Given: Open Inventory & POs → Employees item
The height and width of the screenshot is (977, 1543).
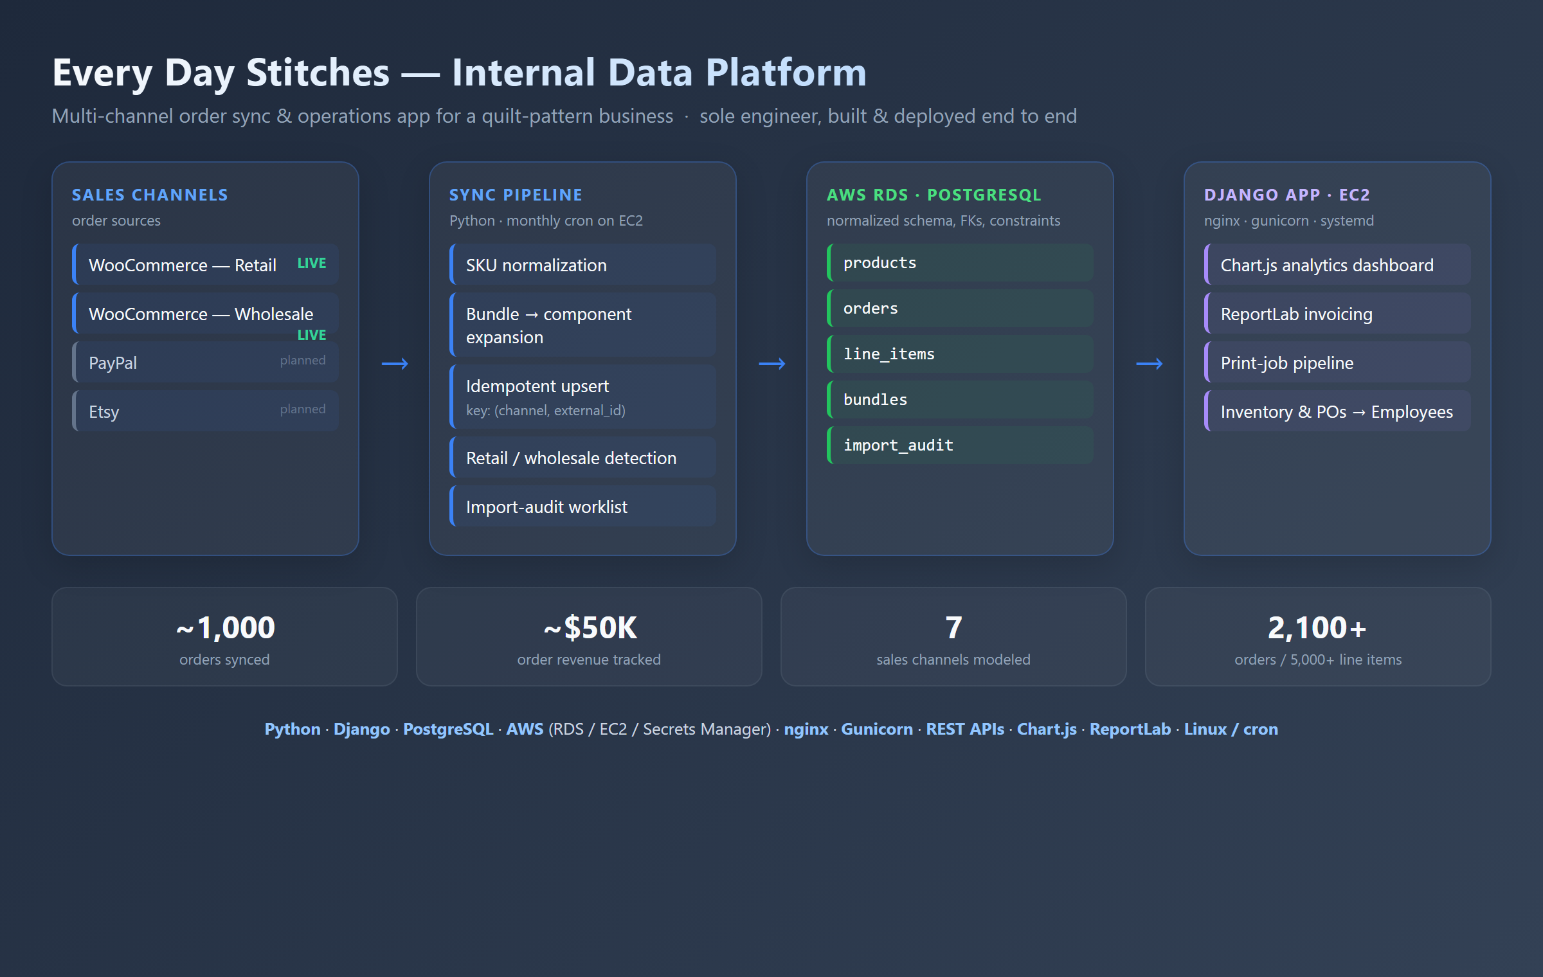Looking at the screenshot, I should (x=1337, y=411).
